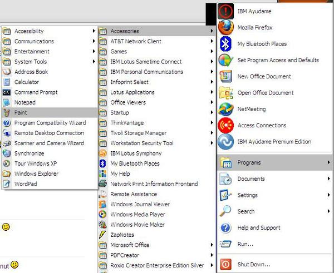Viewport: 334px width, 273px height.
Task: Click the Run icon
Action: (225, 244)
